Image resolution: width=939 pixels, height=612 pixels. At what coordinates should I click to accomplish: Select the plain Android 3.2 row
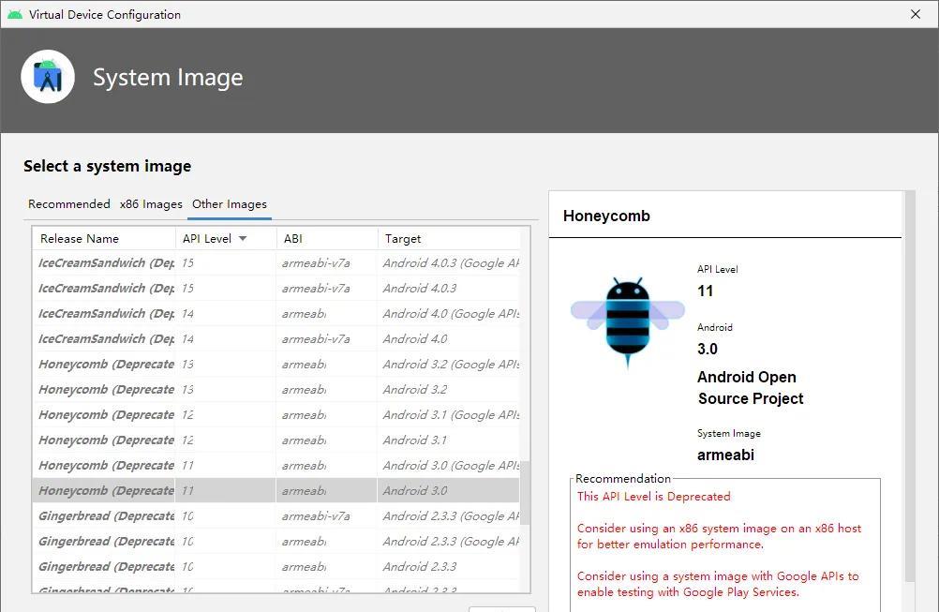point(276,389)
